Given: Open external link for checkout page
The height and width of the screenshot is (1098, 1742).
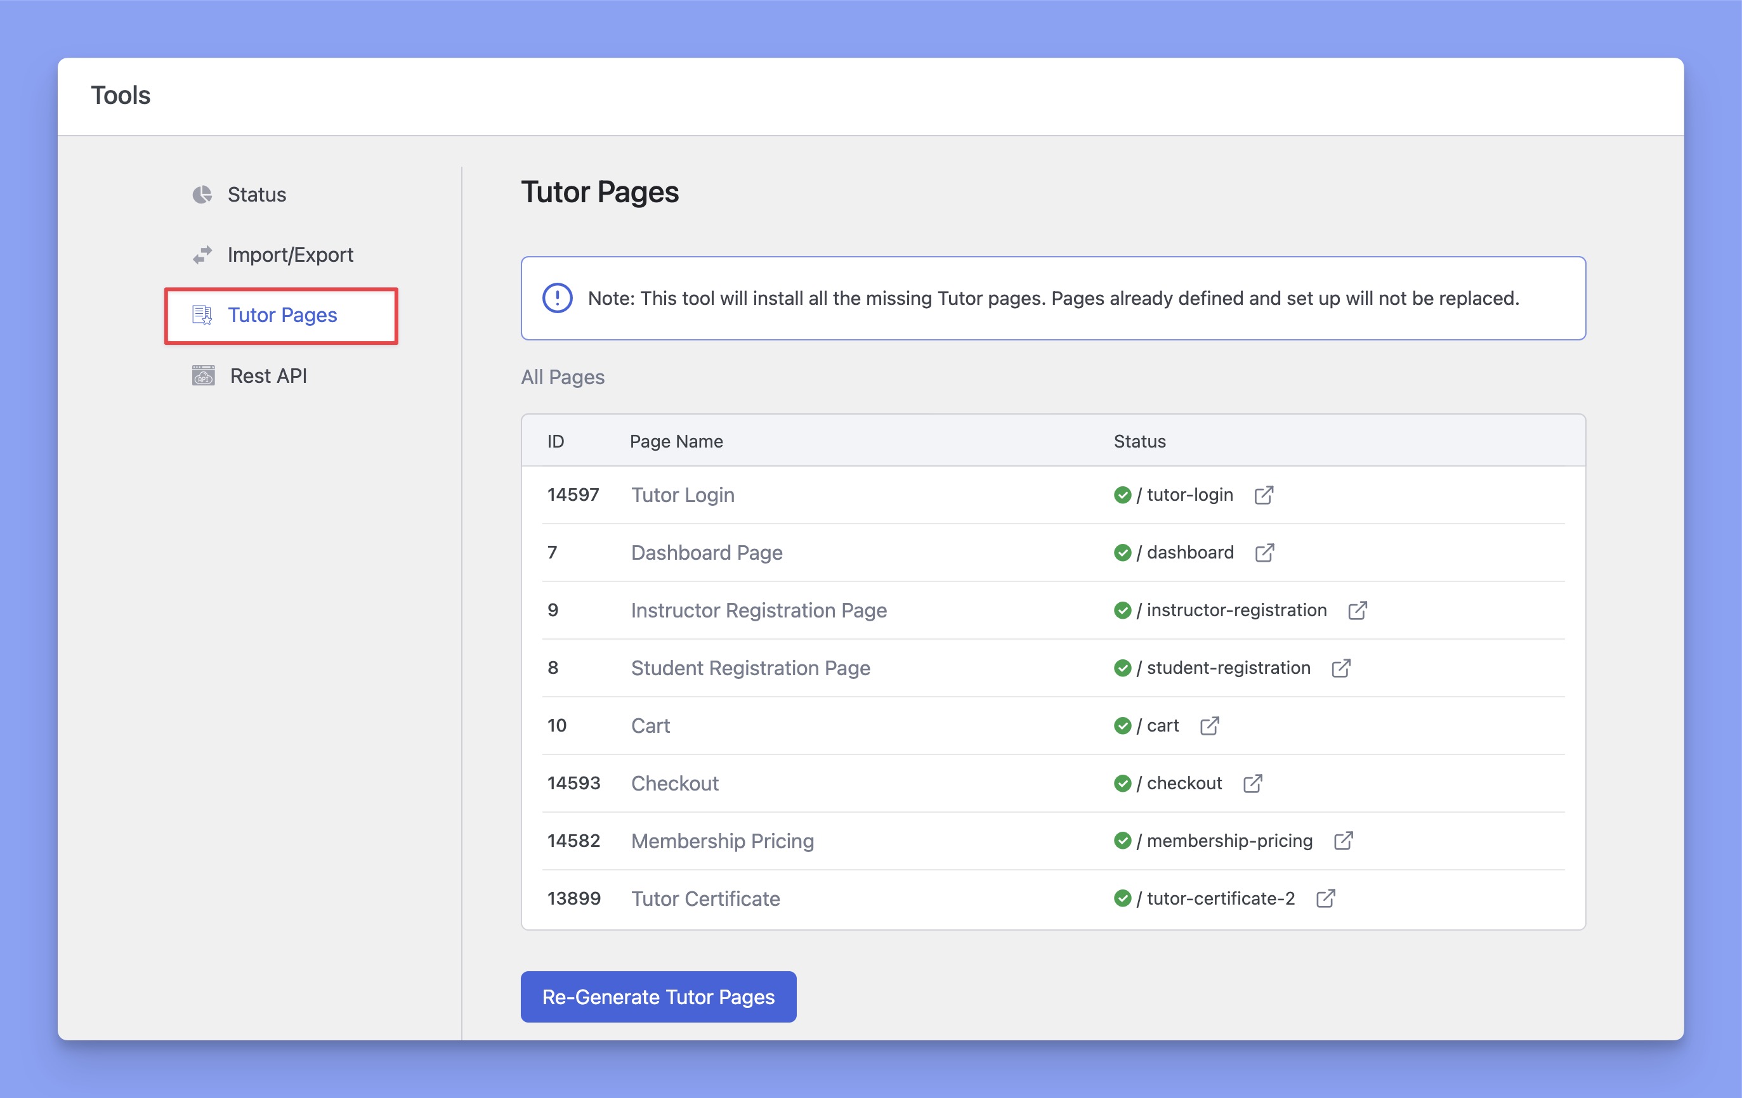Looking at the screenshot, I should coord(1253,783).
